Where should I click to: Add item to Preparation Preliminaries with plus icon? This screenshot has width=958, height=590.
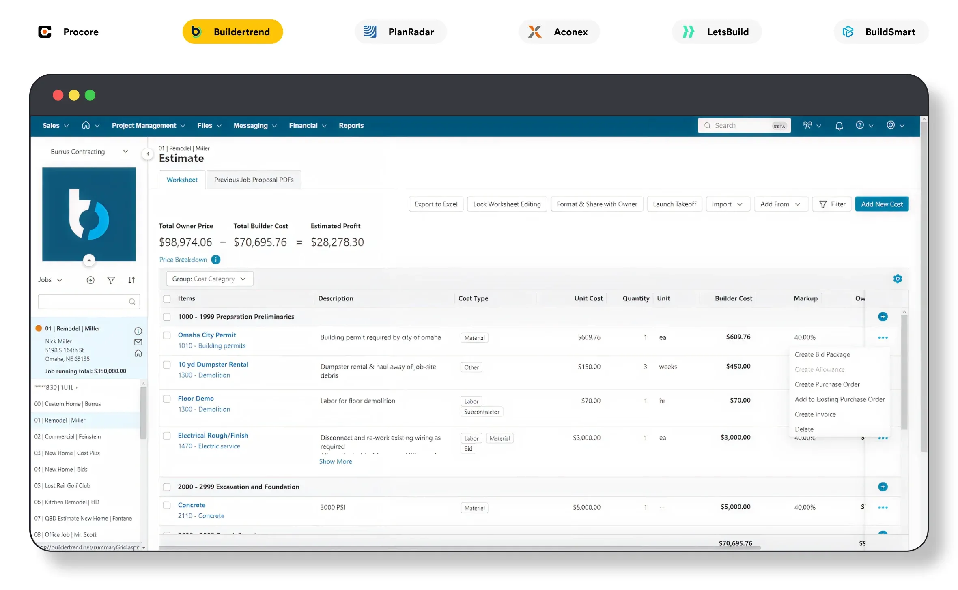883,317
